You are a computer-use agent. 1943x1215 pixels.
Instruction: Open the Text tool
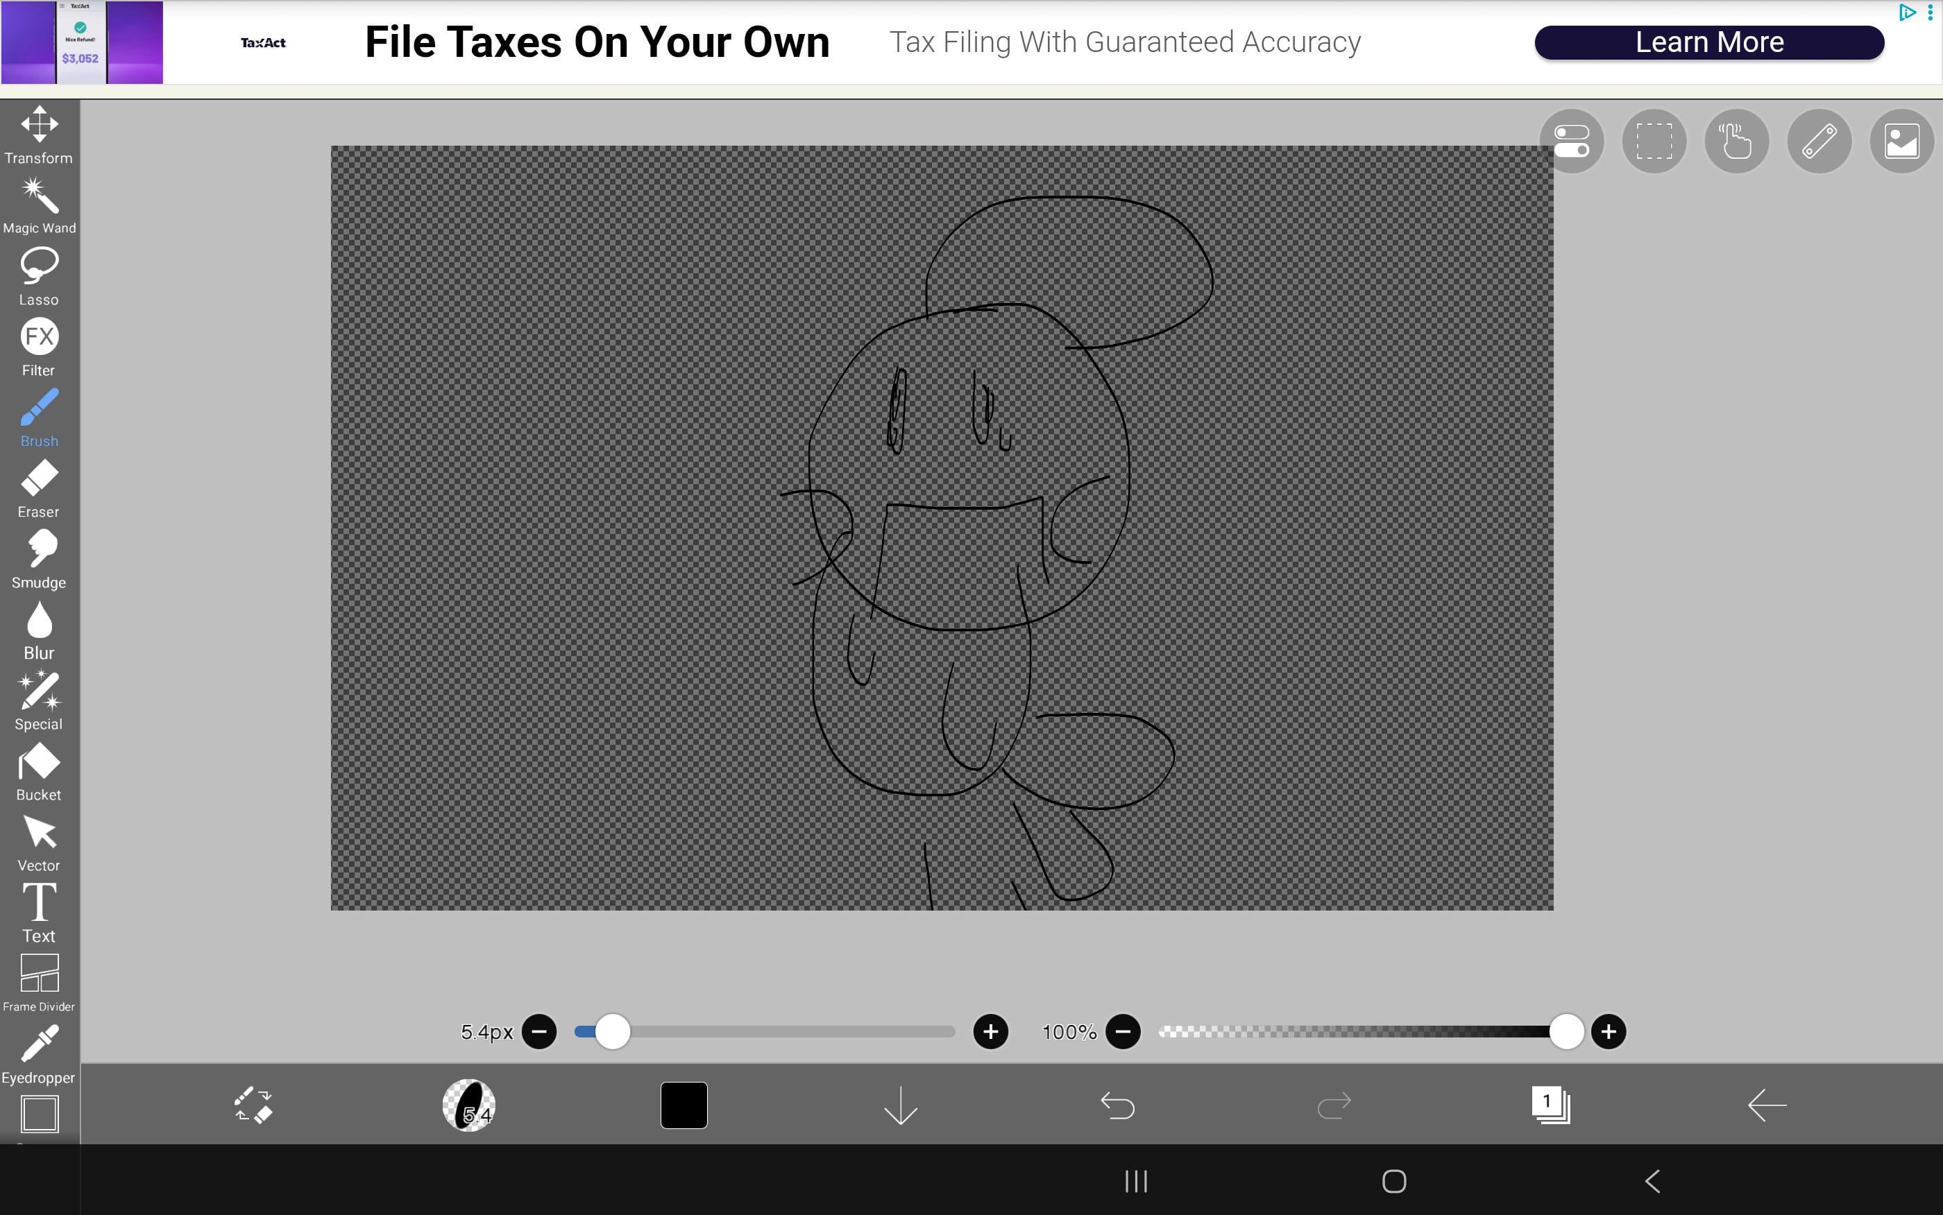pyautogui.click(x=39, y=913)
